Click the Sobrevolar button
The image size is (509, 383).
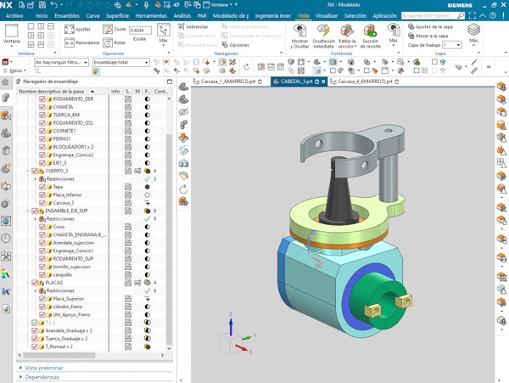193,27
